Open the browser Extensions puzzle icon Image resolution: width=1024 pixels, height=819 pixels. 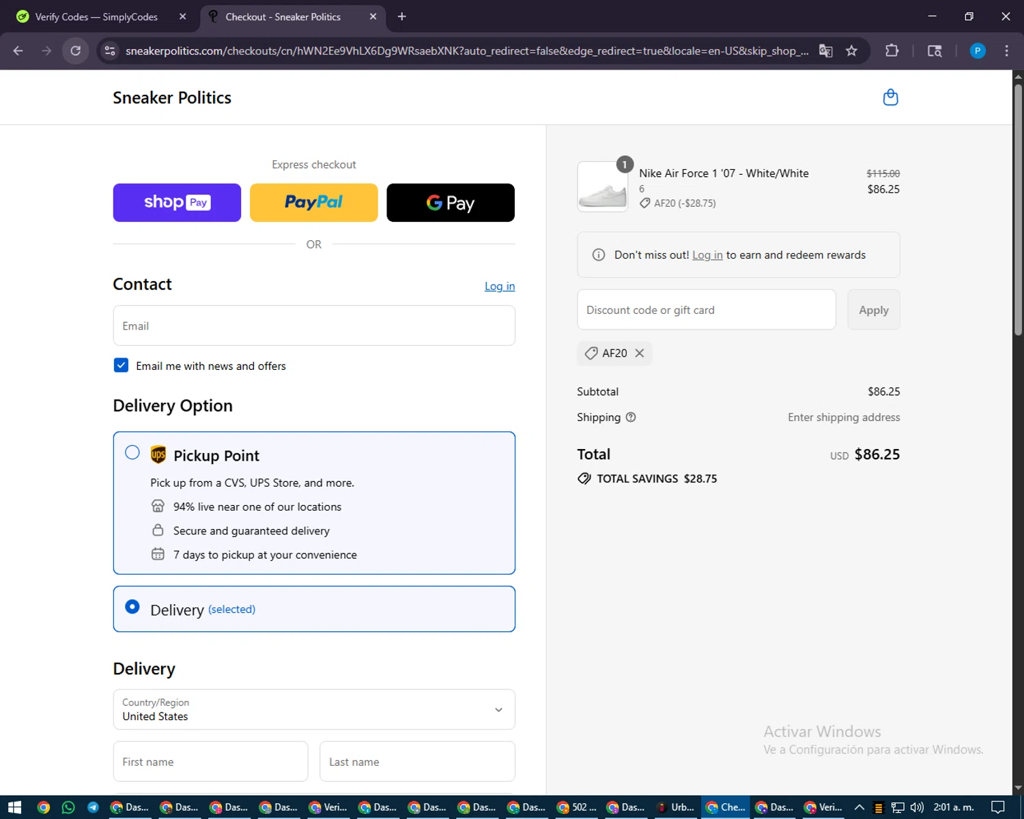[892, 51]
